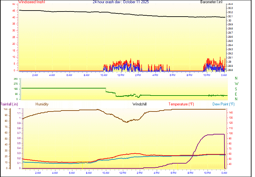Click the S wind direction letter
The width and height of the screenshot is (255, 177).
[x=236, y=89]
